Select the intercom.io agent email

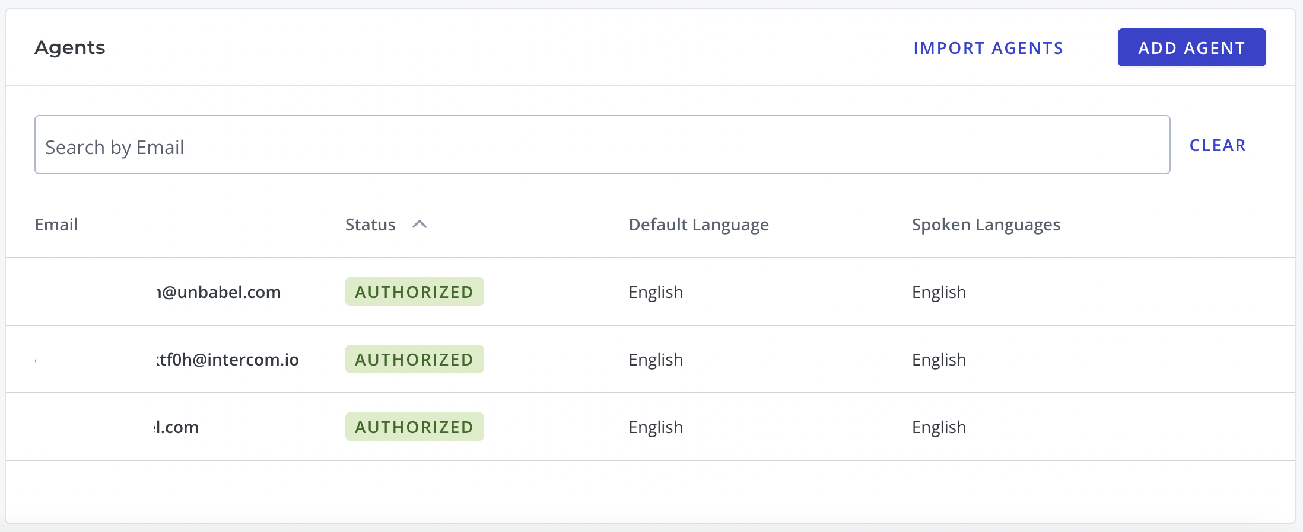point(228,360)
